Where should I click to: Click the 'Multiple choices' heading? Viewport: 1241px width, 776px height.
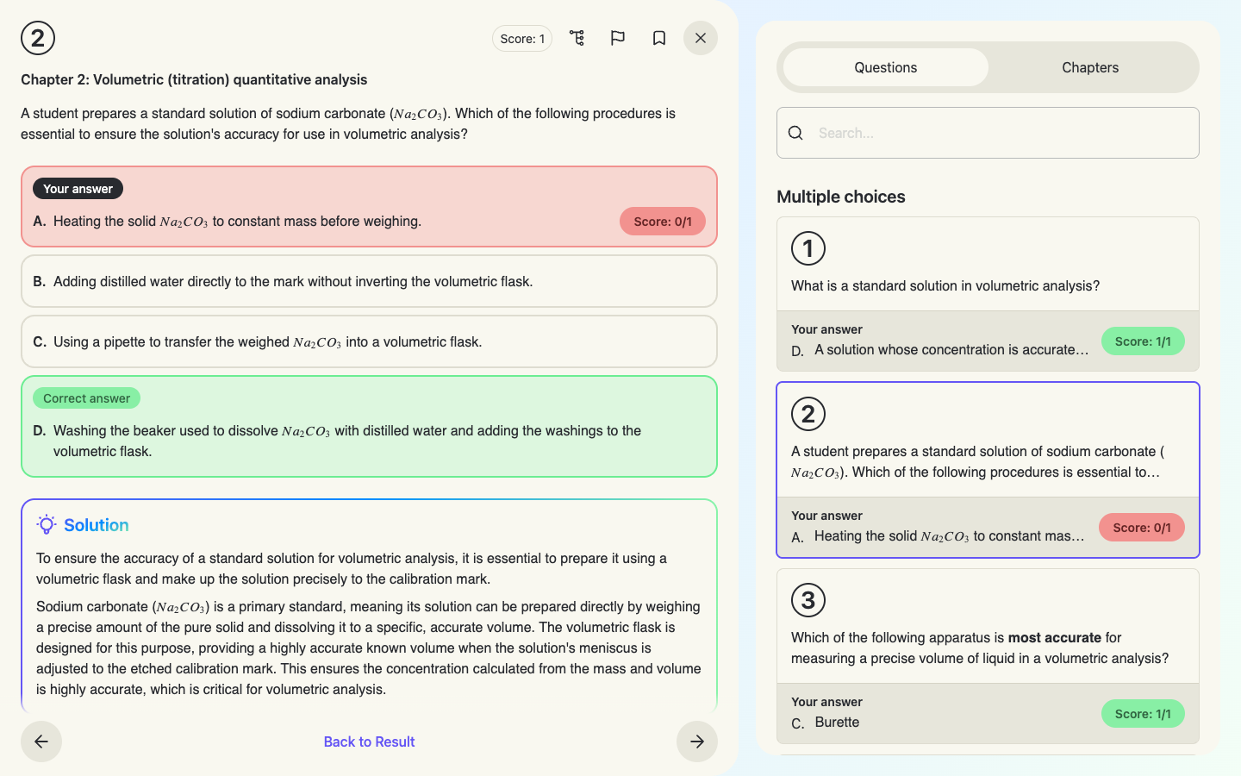pos(841,197)
